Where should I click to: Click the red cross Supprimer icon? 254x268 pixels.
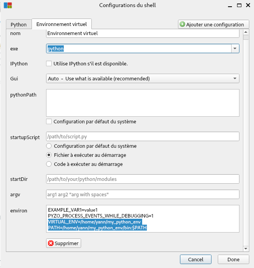click(51, 243)
